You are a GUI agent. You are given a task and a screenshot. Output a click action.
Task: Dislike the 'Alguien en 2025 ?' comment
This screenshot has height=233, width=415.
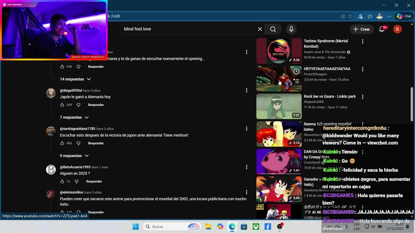(77, 181)
